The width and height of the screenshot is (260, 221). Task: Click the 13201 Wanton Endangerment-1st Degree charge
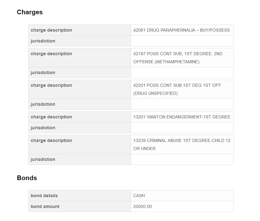(x=182, y=117)
